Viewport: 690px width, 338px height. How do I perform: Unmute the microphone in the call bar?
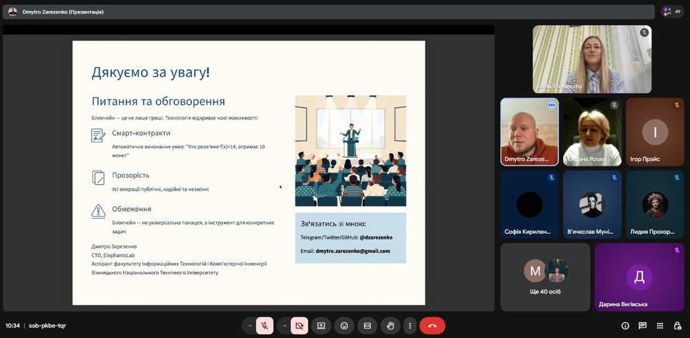tap(265, 326)
